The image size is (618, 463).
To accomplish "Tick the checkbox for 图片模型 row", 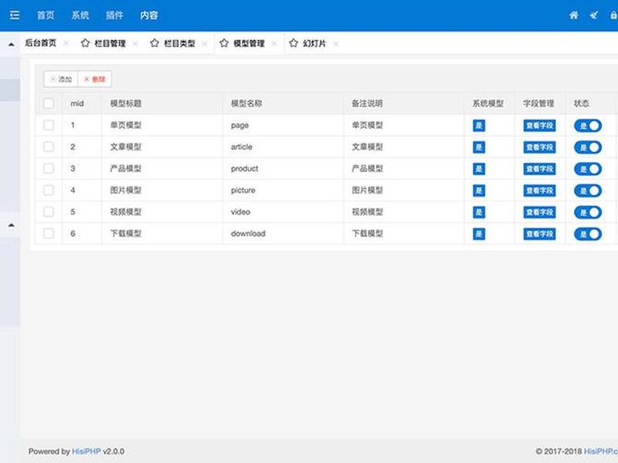I will 49,190.
